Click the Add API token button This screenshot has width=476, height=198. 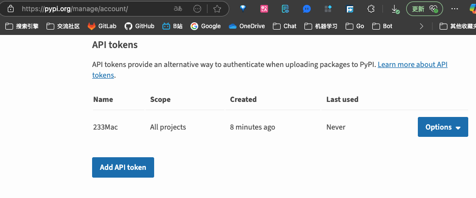(123, 167)
